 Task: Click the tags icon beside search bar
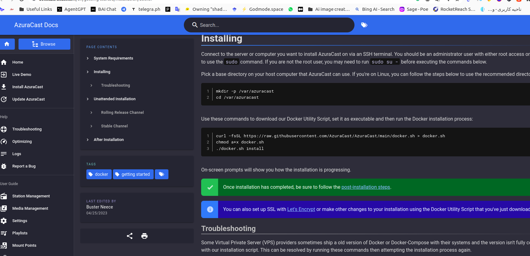(x=364, y=25)
